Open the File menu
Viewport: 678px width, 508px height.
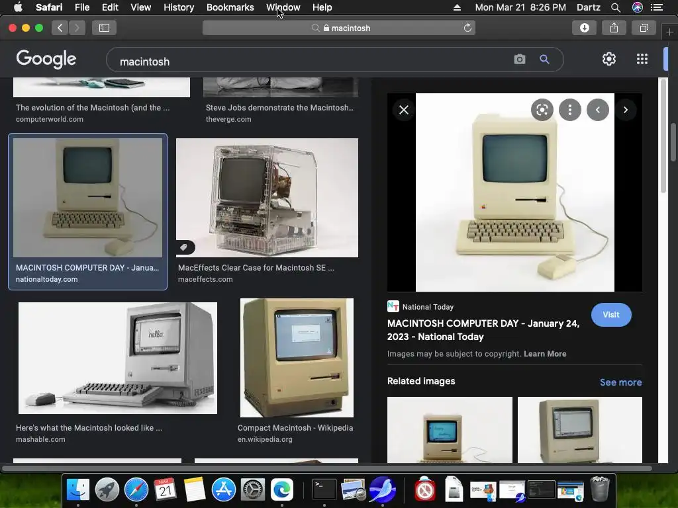81,7
